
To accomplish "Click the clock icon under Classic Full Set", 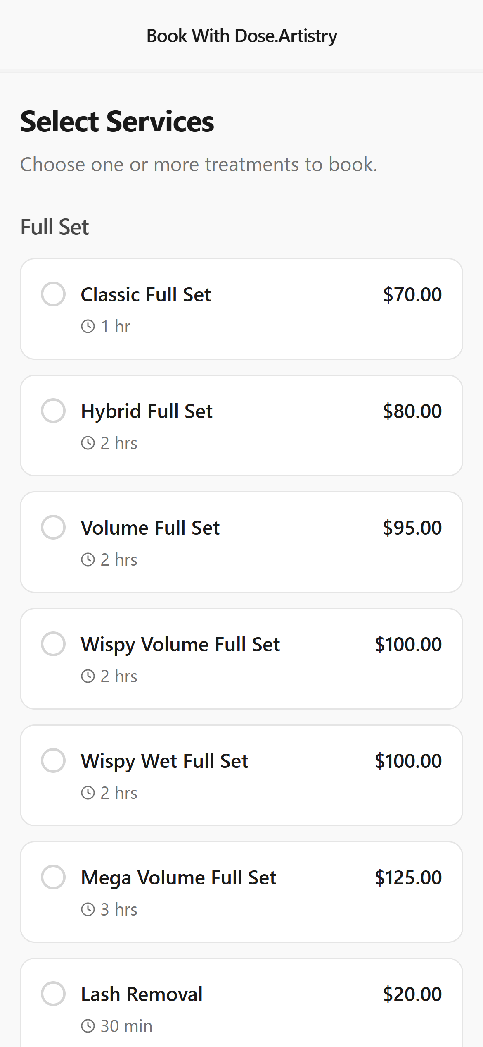I will coord(88,326).
